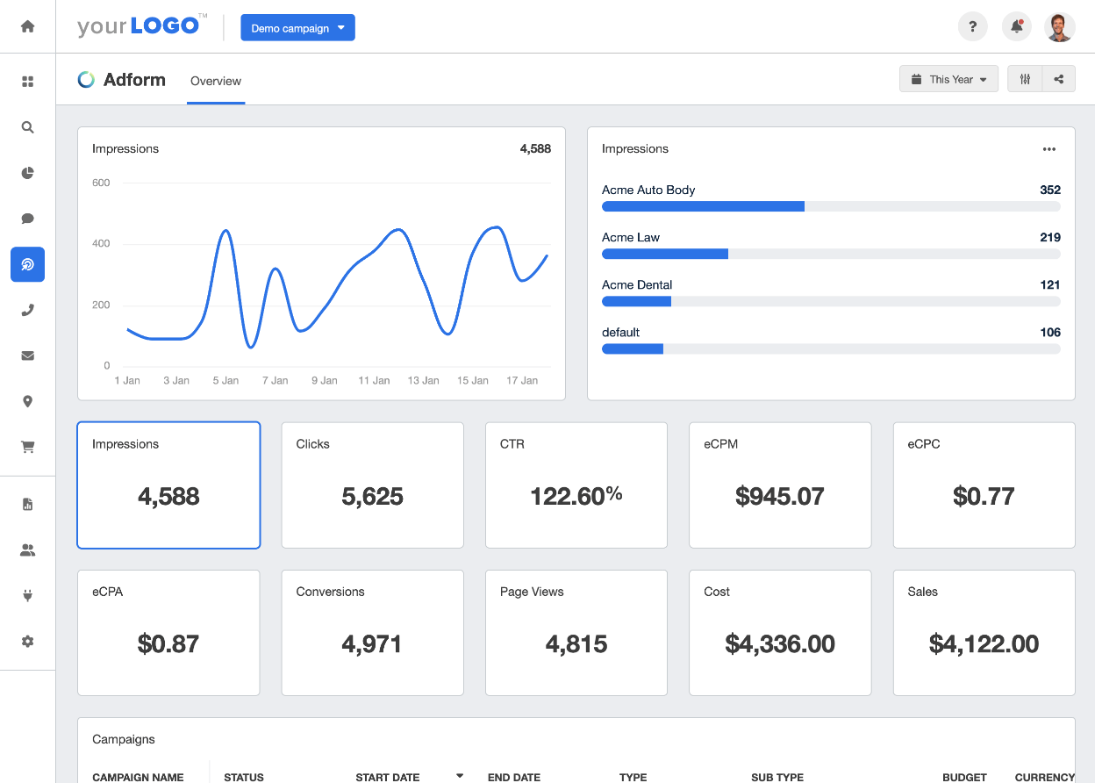Click the Campaigns table title

pyautogui.click(x=124, y=739)
